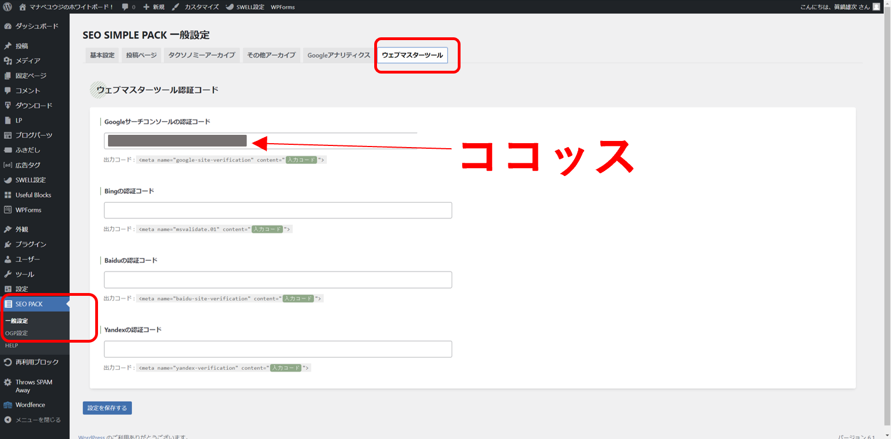This screenshot has height=439, width=891.
Task: Open the site home icon in admin bar
Action: pyautogui.click(x=22, y=7)
